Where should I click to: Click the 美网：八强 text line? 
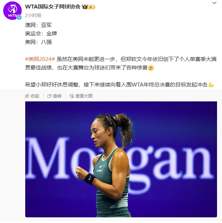[38, 42]
